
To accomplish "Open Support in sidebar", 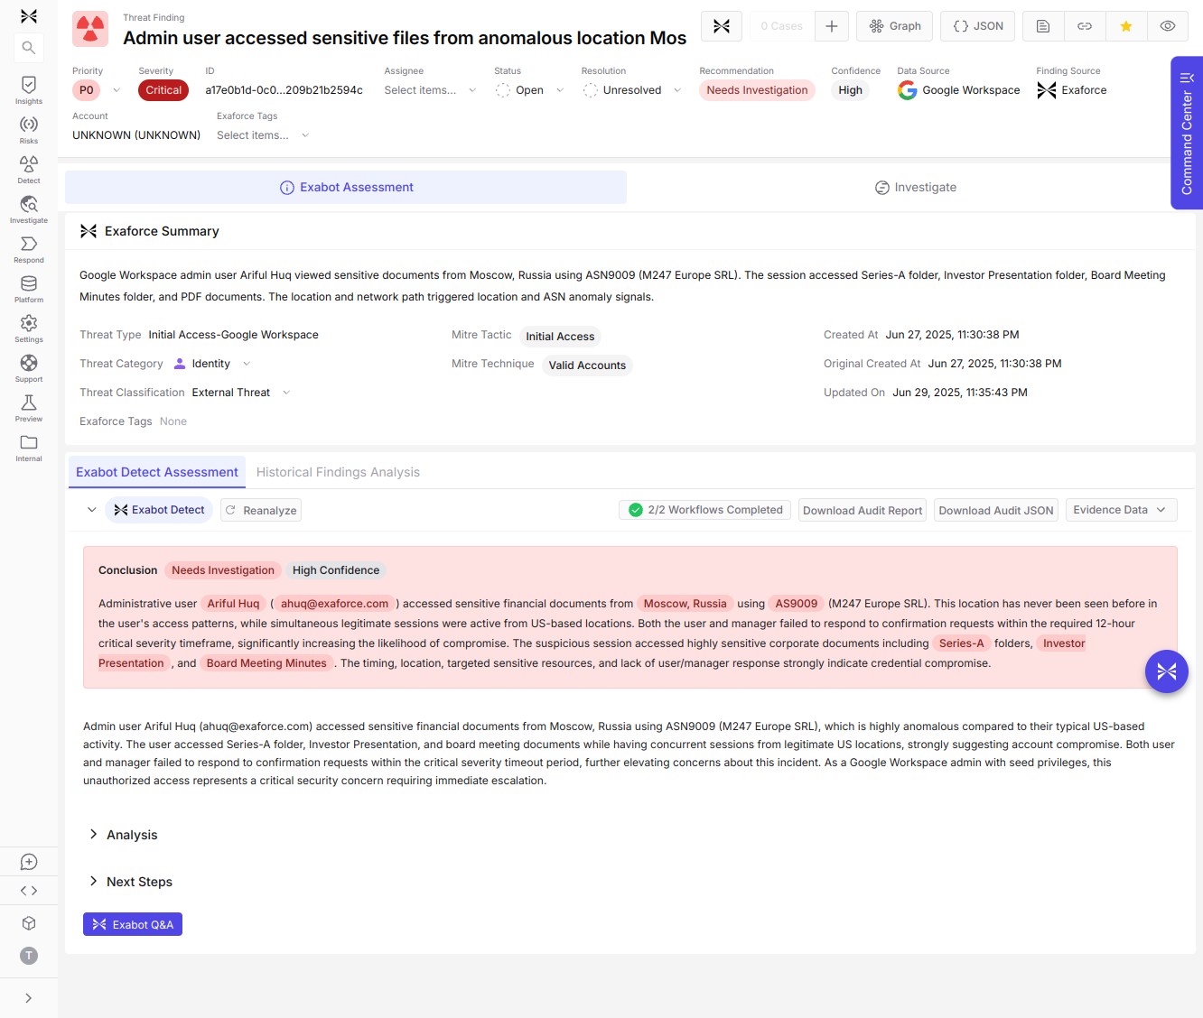I will coord(29,368).
